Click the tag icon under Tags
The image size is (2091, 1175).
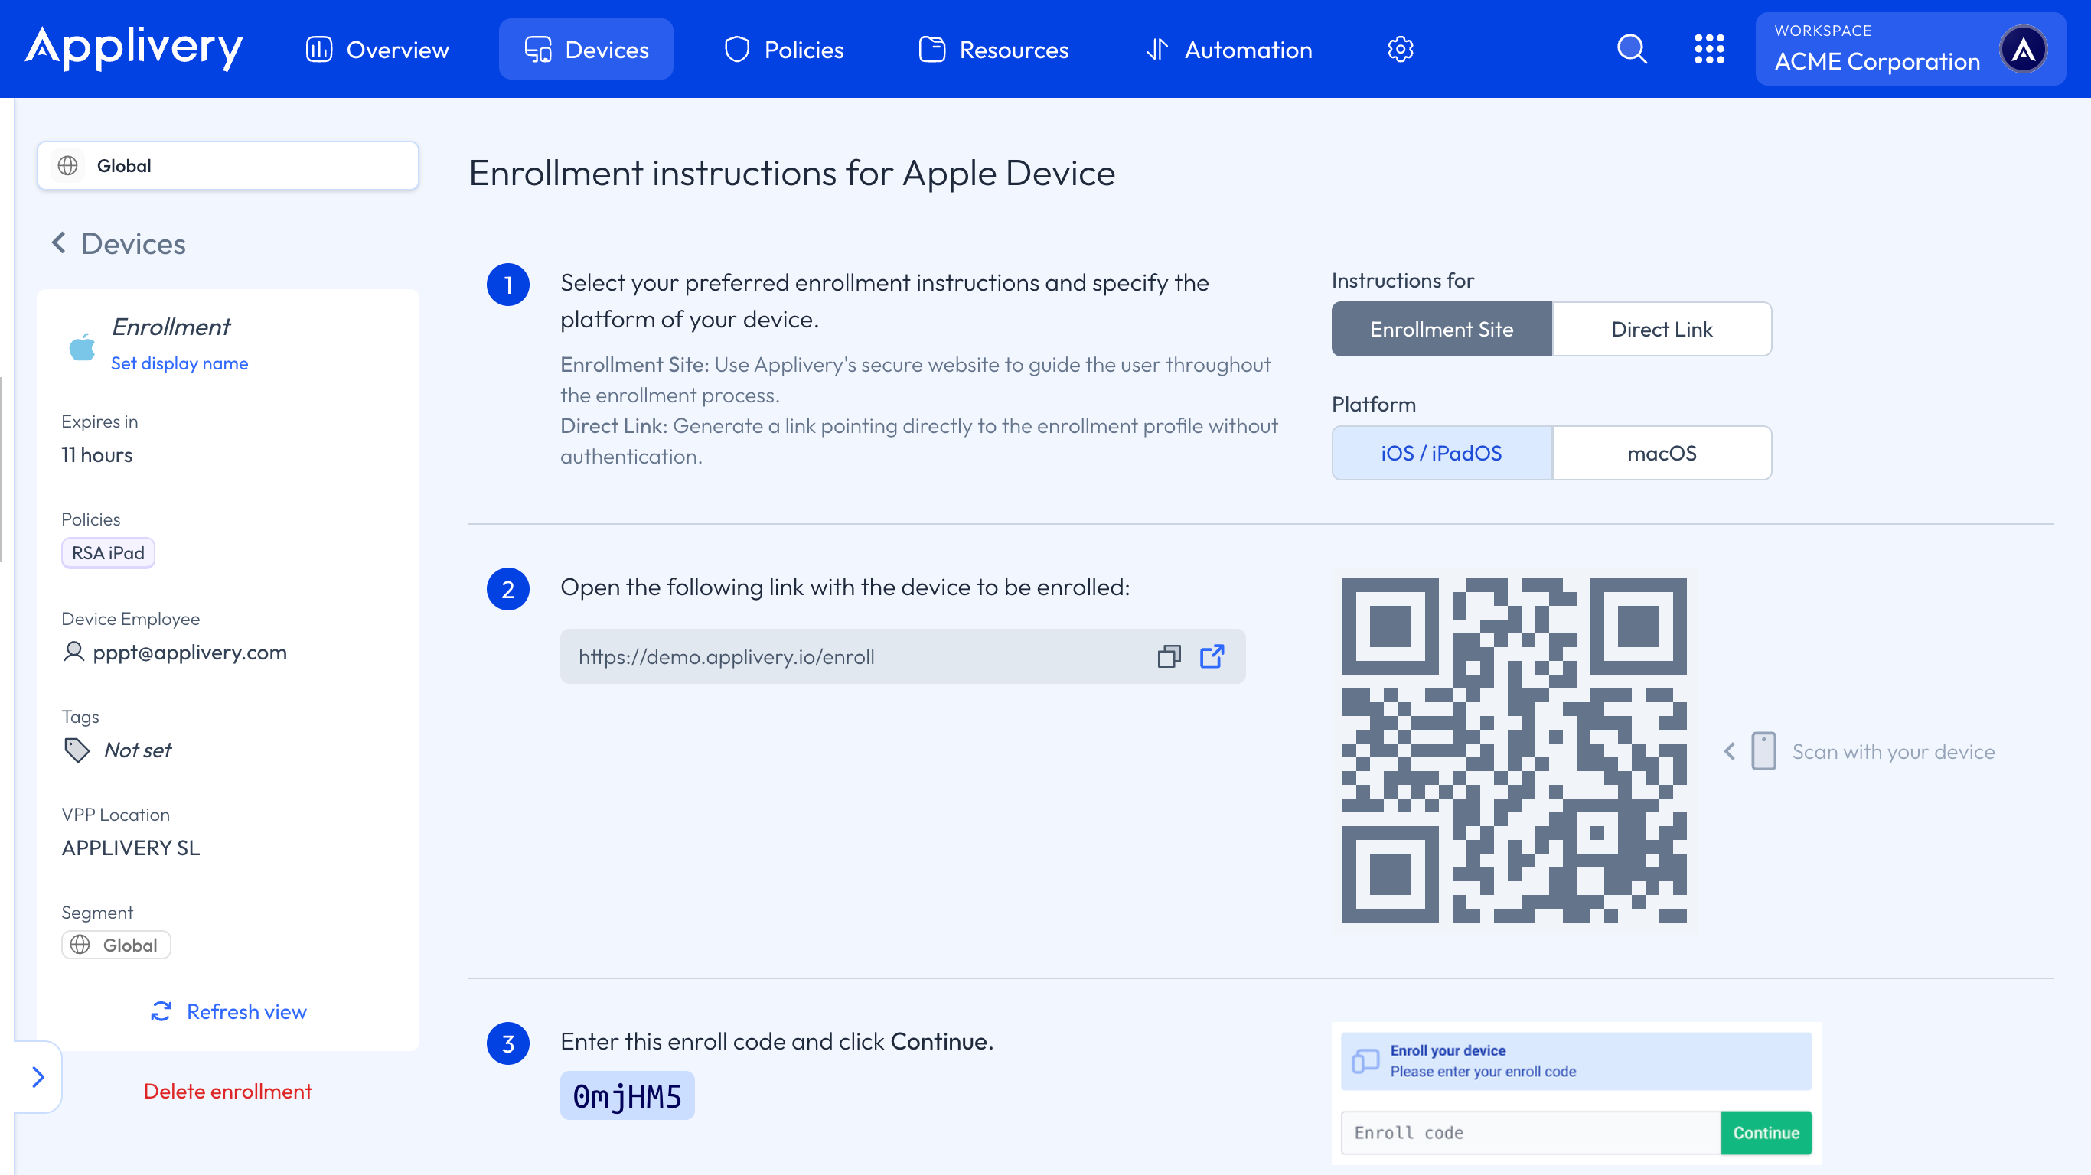pos(77,750)
